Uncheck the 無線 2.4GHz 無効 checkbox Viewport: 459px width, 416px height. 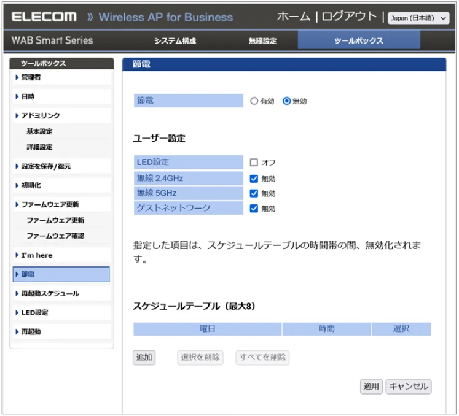tap(254, 179)
